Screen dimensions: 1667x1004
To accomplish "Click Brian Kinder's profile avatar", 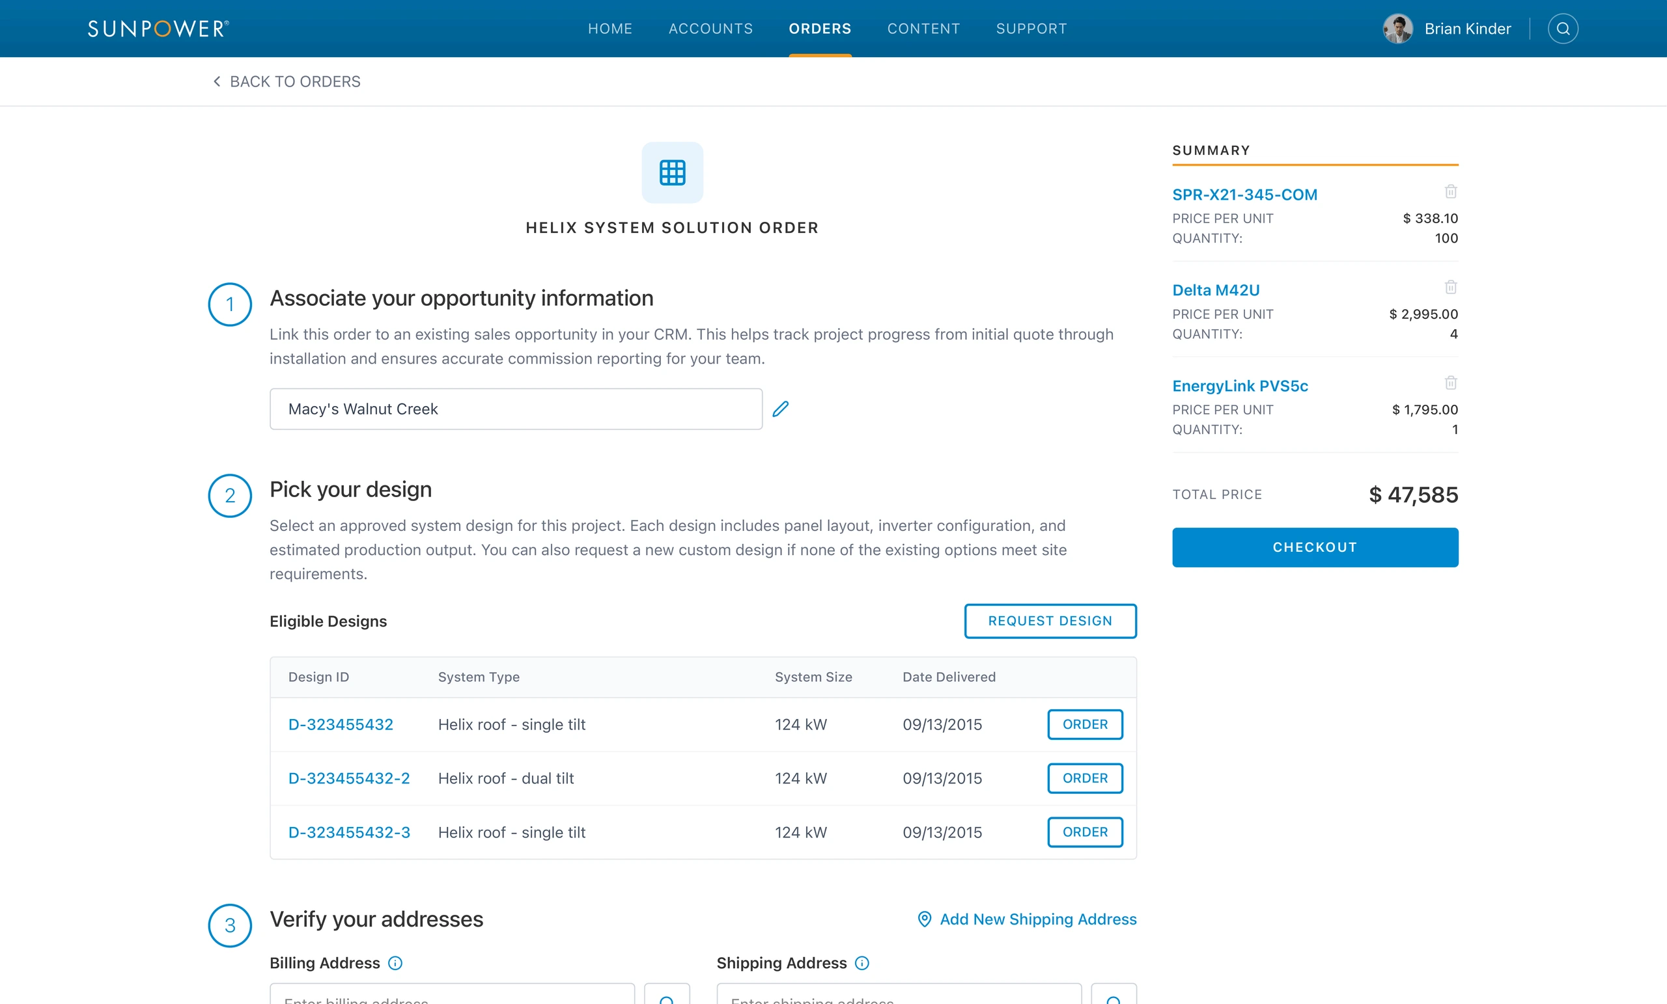I will (1397, 29).
